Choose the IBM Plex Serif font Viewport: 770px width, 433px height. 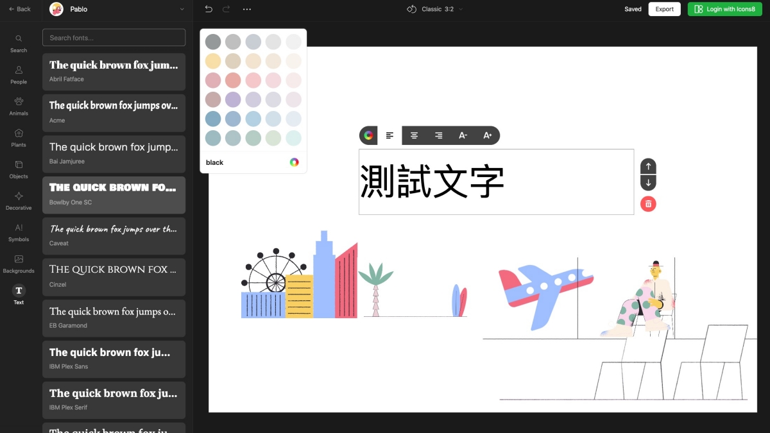pyautogui.click(x=114, y=400)
